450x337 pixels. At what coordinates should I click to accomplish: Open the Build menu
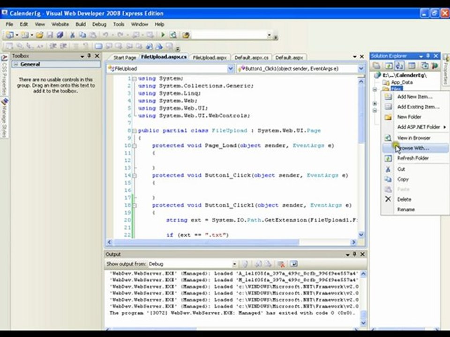[81, 24]
